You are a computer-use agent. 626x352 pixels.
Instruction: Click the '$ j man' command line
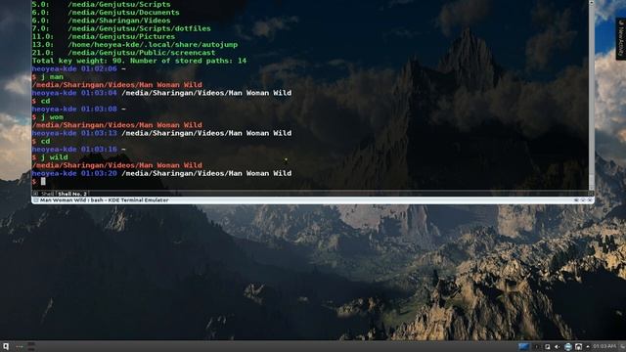click(48, 76)
